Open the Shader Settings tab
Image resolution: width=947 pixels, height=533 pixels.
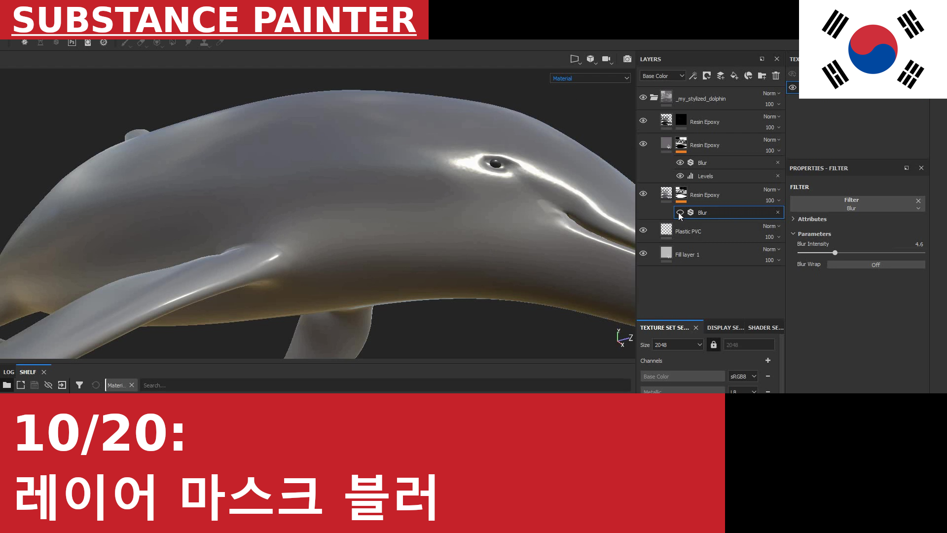765,327
